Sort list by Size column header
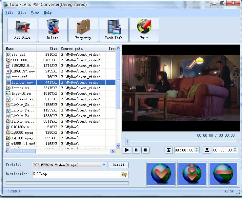Image resolution: width=242 pixels, height=198 pixels. pyautogui.click(x=48, y=49)
